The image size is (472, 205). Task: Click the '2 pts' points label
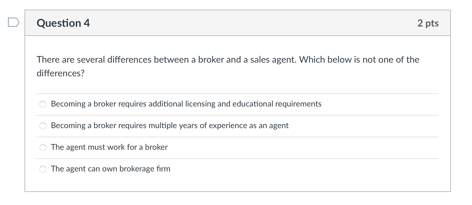tap(428, 23)
